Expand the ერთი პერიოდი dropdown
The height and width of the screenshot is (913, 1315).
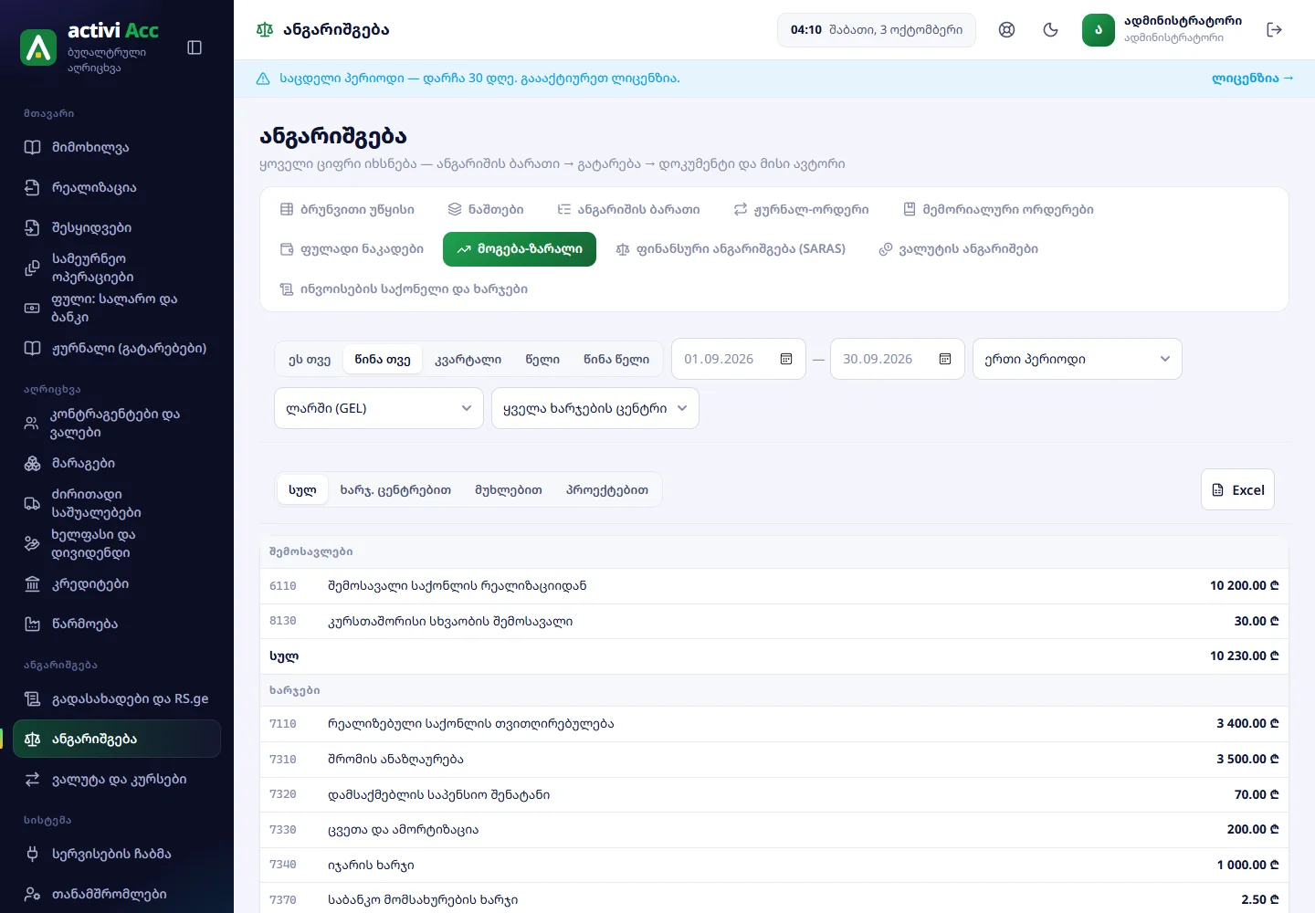pyautogui.click(x=1078, y=359)
